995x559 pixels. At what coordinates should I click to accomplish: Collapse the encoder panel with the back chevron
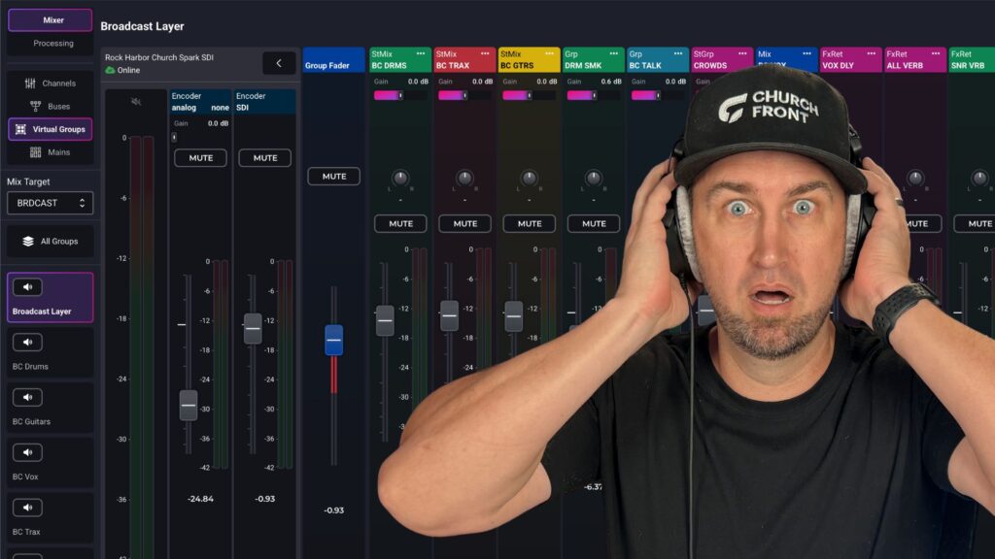pos(279,63)
